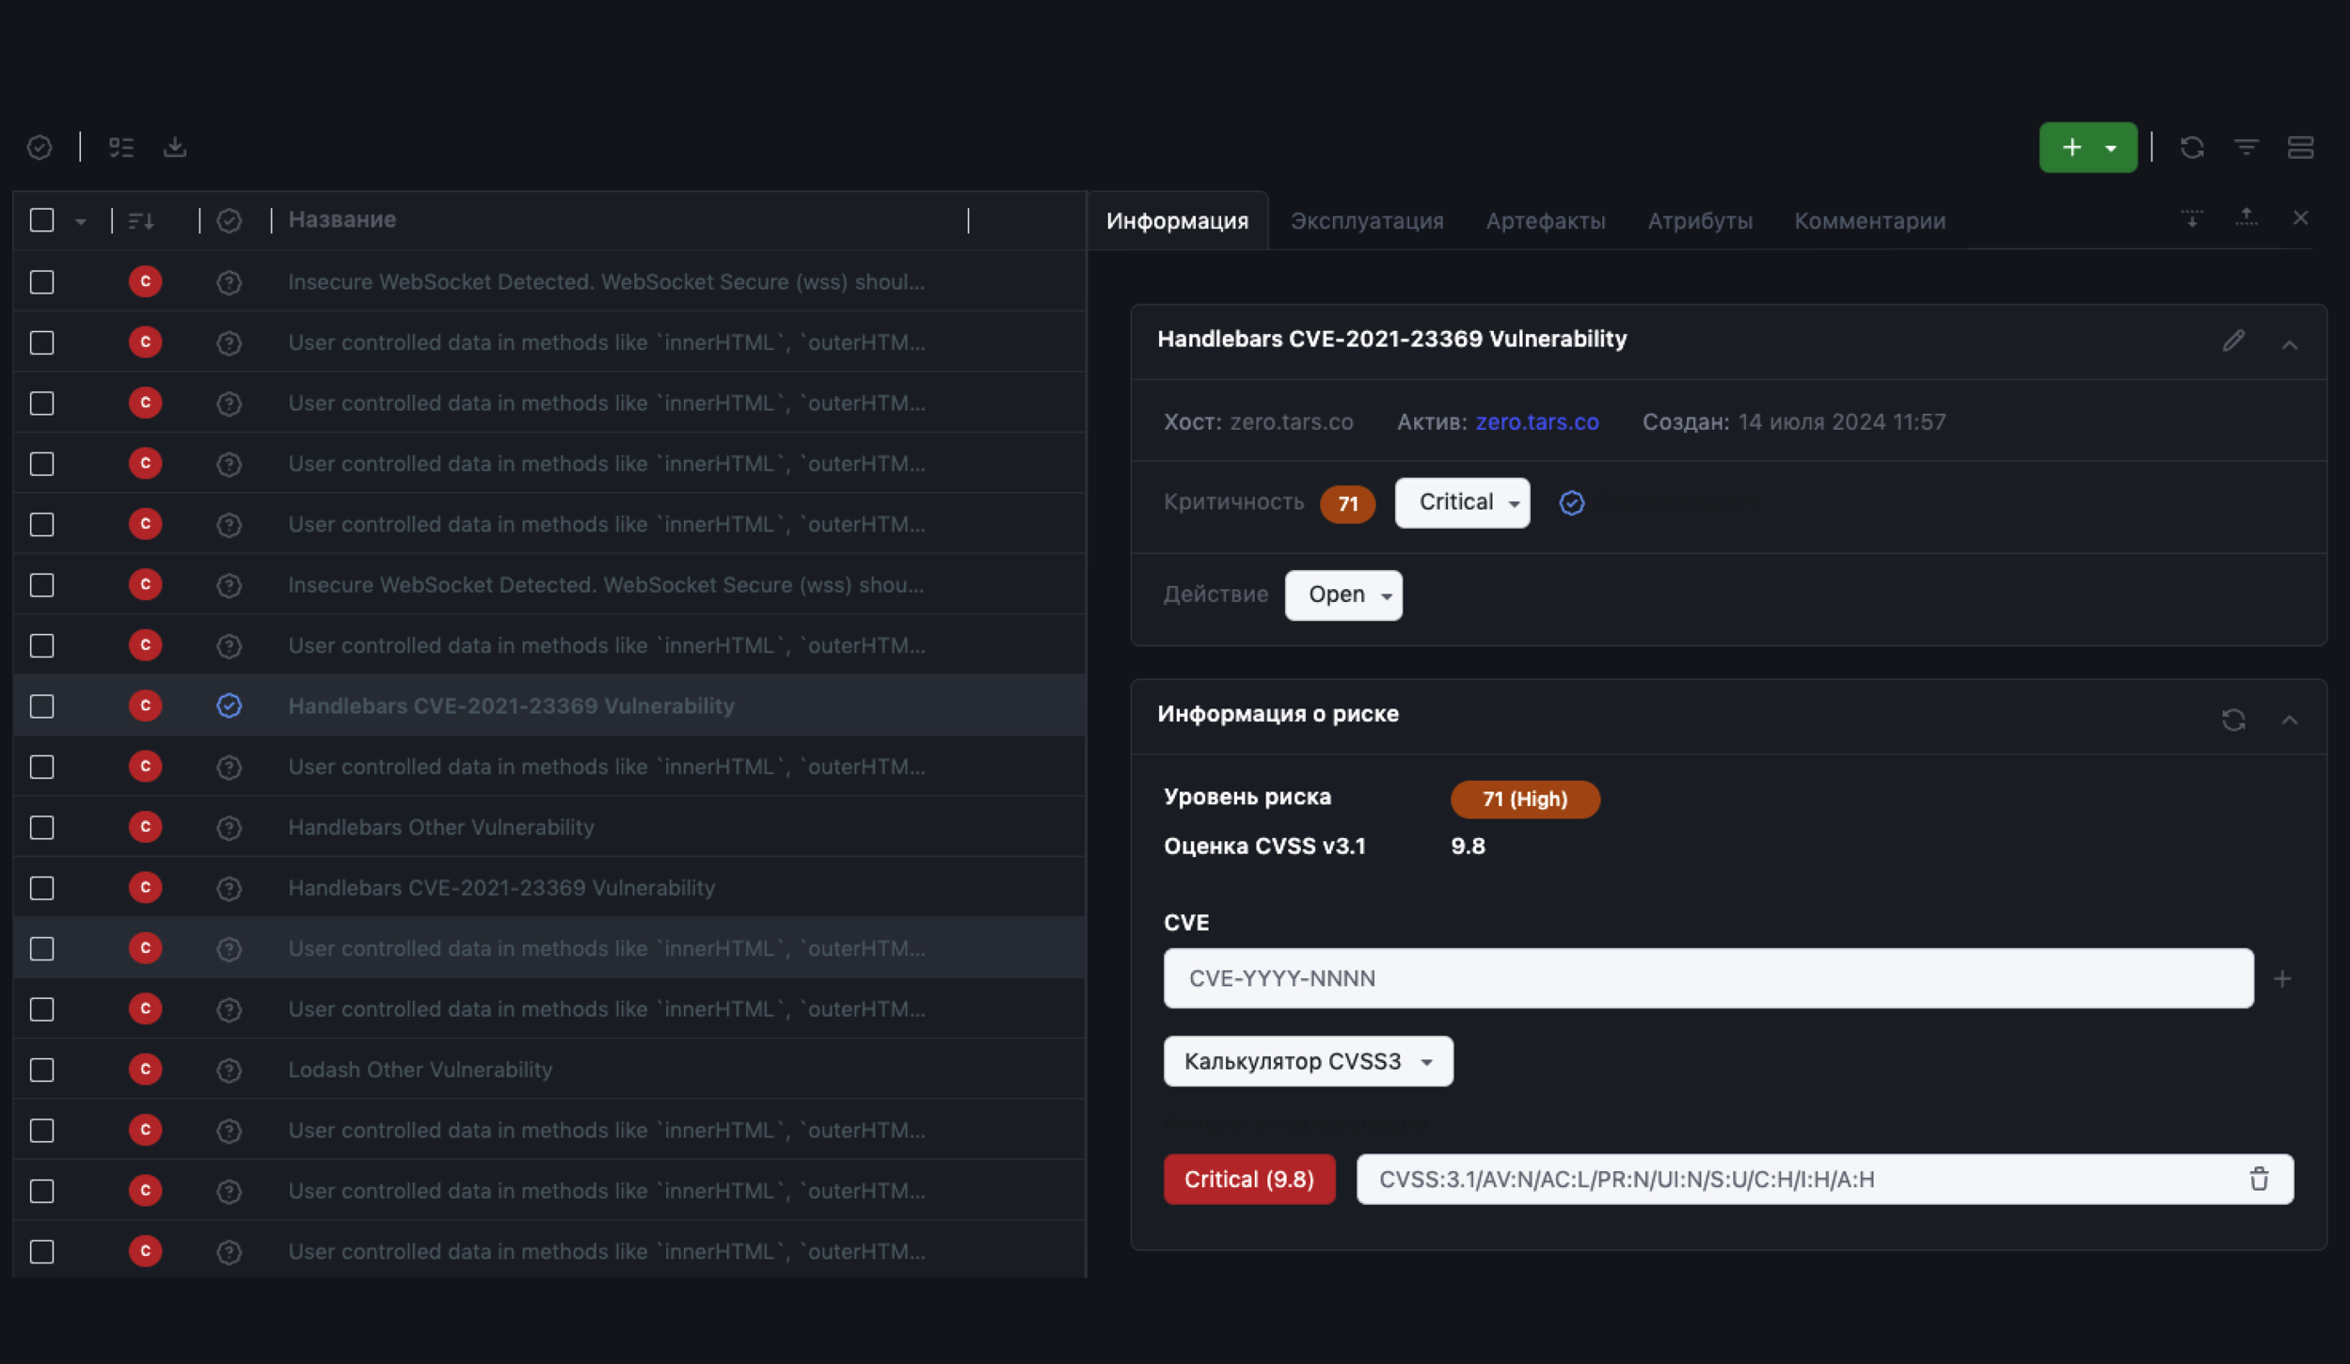Click the edit pencil icon for vulnerability title
2350x1364 pixels.
pos(2233,341)
